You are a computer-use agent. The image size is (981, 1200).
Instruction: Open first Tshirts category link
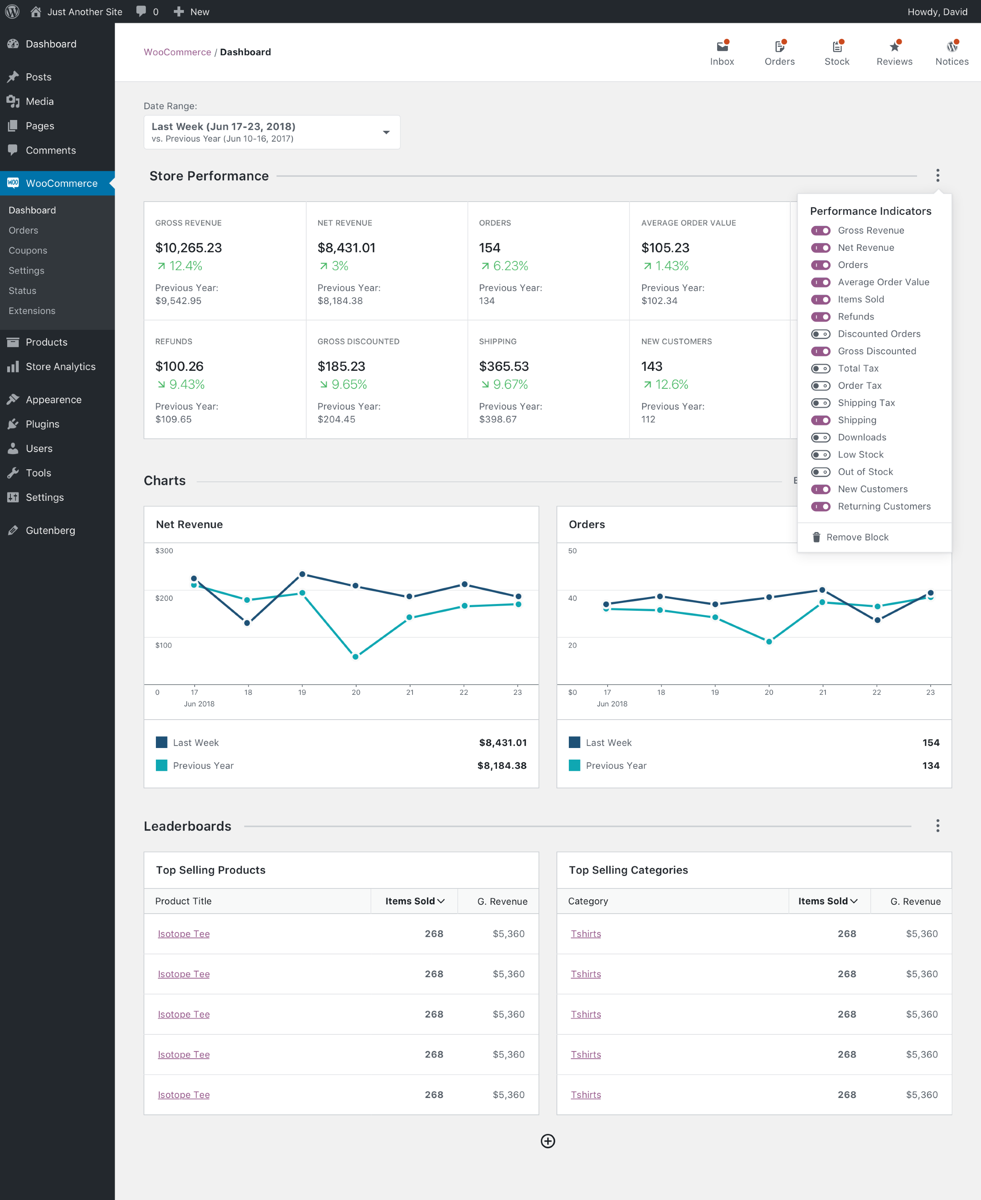pyautogui.click(x=585, y=934)
